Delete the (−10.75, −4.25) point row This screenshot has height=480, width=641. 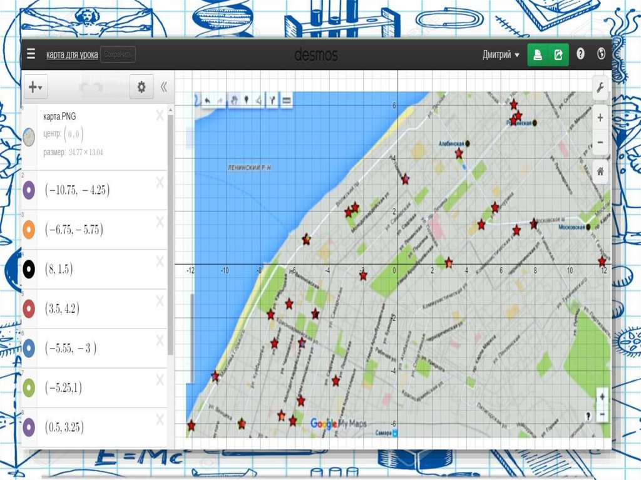coord(160,182)
